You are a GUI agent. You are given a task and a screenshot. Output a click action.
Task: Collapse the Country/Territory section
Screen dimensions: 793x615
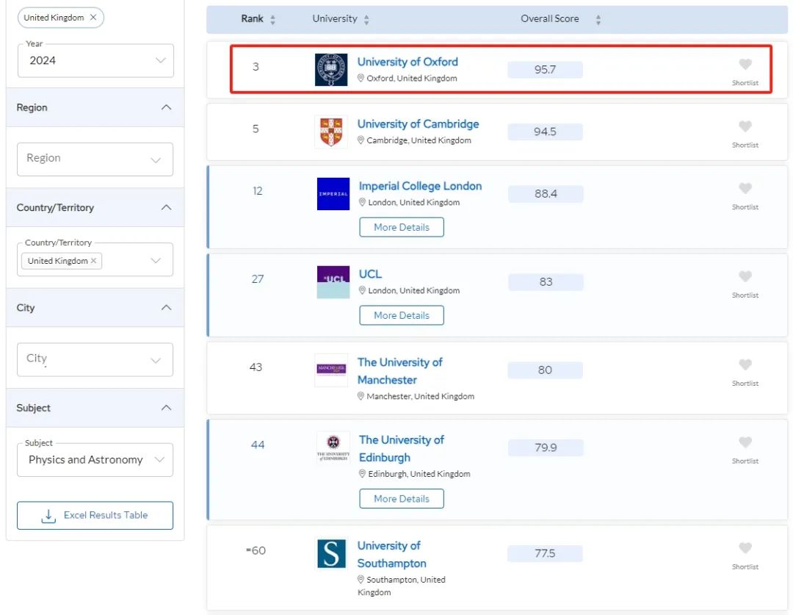click(166, 207)
